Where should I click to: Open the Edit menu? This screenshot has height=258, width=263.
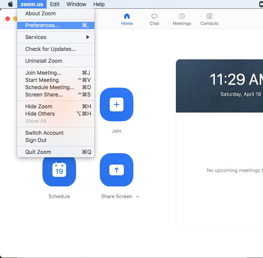[55, 4]
